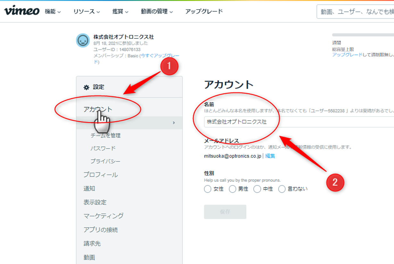Open チームを管理 in the sidebar
The image size is (394, 264).
(x=105, y=136)
